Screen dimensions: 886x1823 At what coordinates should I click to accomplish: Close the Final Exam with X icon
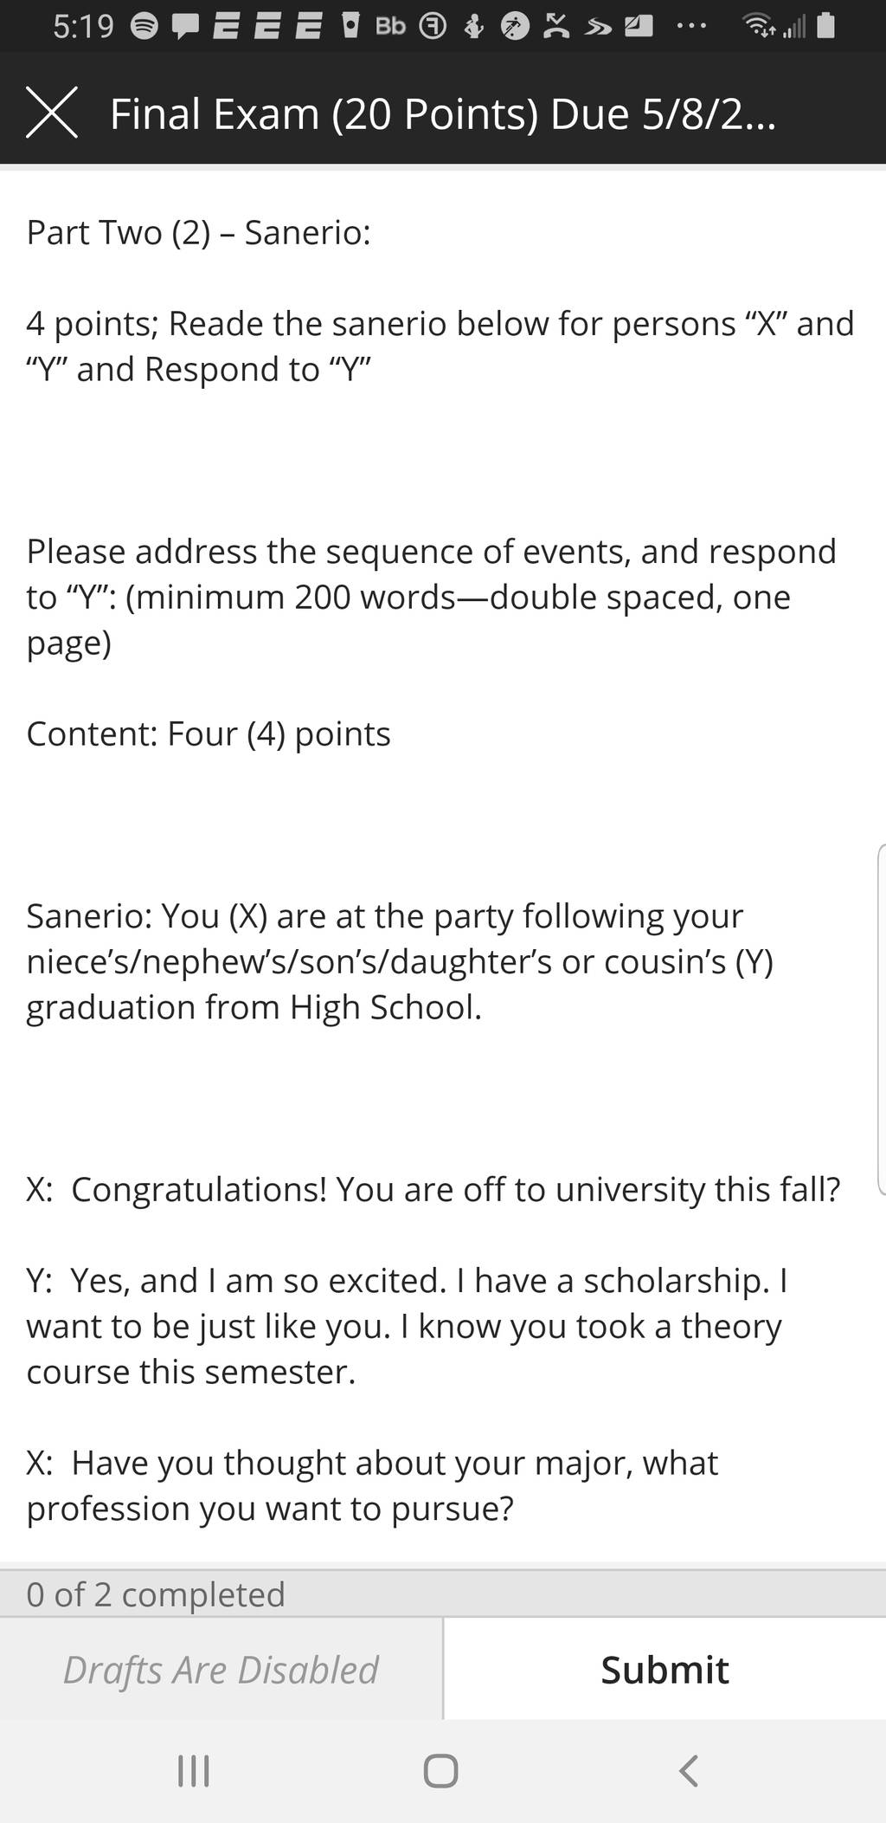[x=52, y=113]
